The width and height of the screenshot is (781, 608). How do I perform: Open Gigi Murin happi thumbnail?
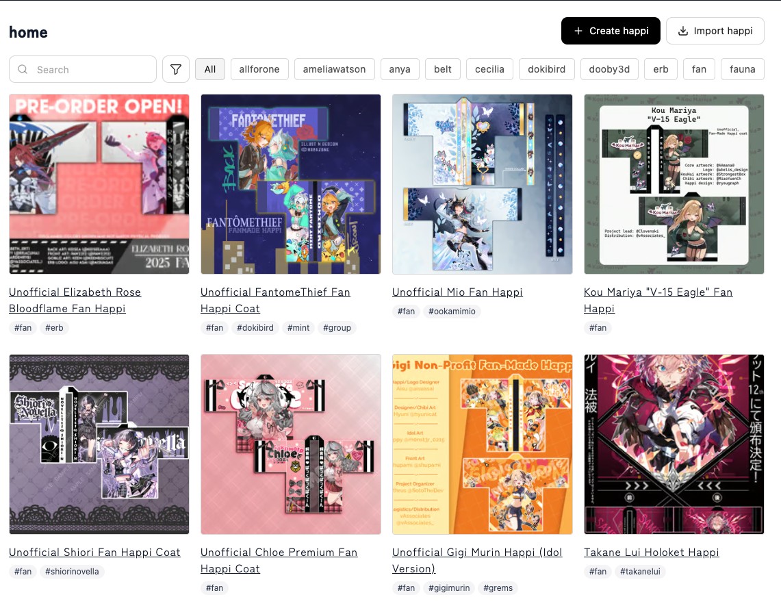482,444
